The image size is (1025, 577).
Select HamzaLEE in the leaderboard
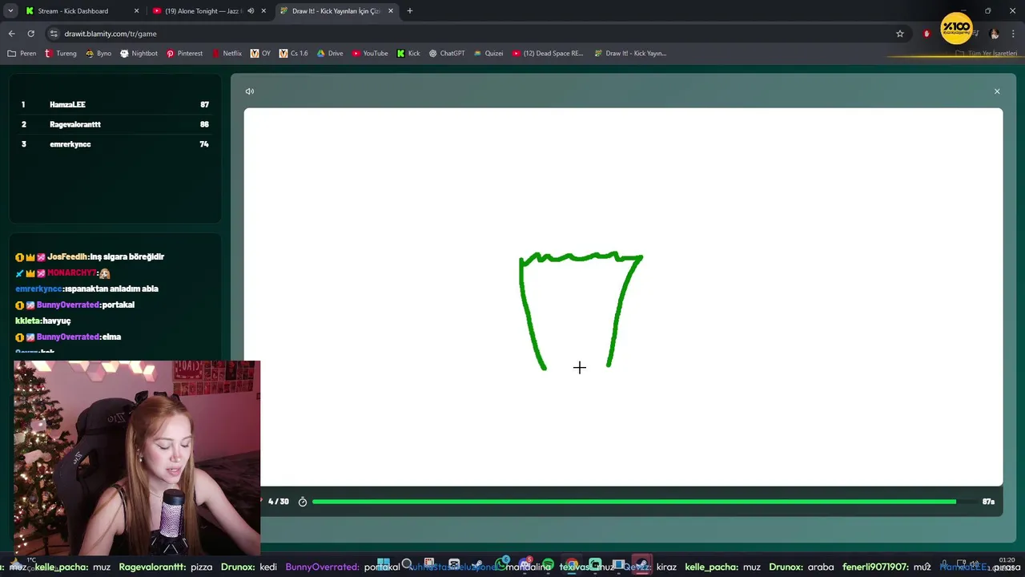(x=115, y=105)
